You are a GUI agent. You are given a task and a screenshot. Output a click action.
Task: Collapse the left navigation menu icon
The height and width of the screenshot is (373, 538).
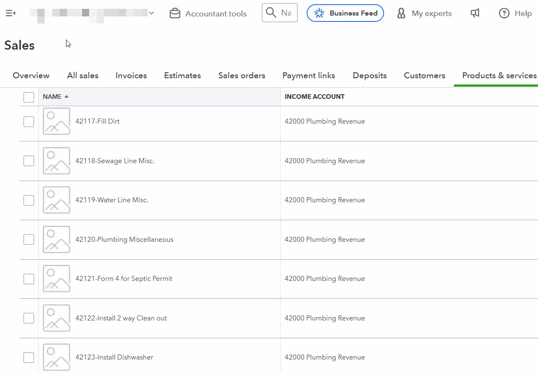coord(11,13)
